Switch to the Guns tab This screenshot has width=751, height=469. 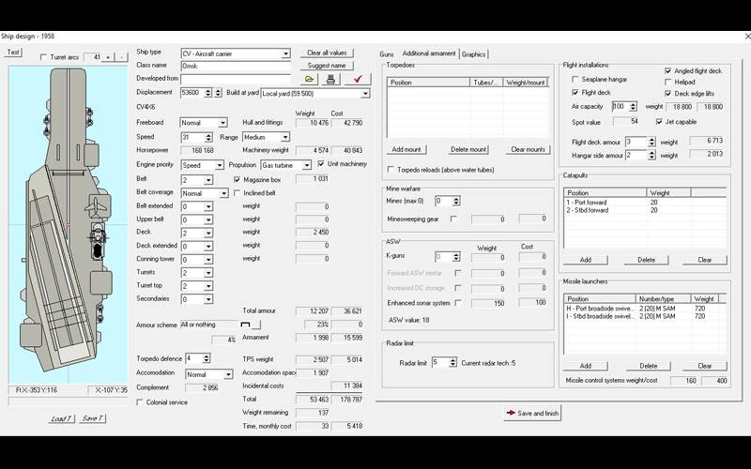(x=387, y=54)
